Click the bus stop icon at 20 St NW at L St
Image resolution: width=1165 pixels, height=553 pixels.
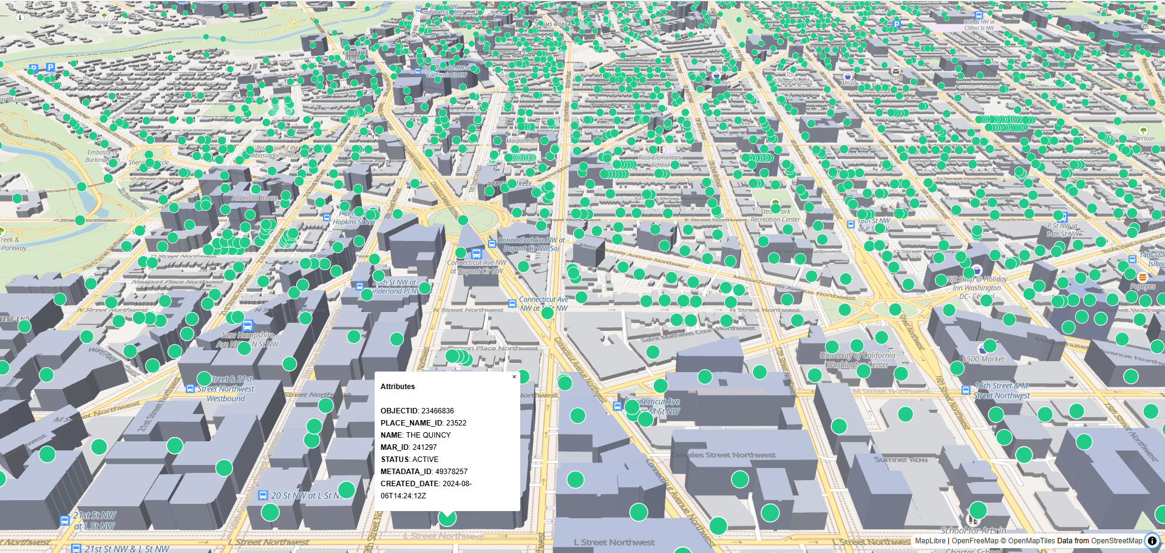point(262,496)
